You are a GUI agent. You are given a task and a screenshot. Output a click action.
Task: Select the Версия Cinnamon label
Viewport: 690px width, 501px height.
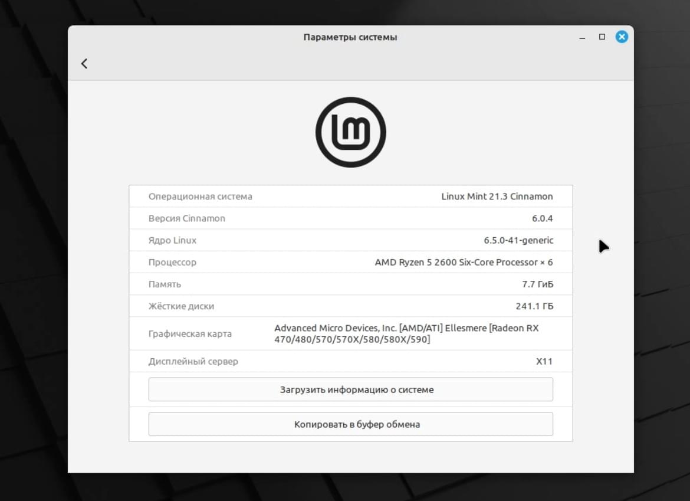coord(186,218)
